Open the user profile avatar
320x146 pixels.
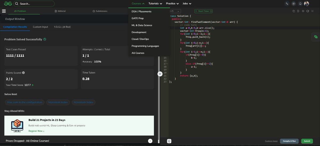click(306, 4)
